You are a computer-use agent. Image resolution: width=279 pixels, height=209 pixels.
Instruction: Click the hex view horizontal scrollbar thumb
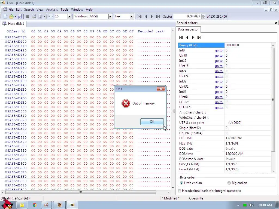(x=81, y=192)
